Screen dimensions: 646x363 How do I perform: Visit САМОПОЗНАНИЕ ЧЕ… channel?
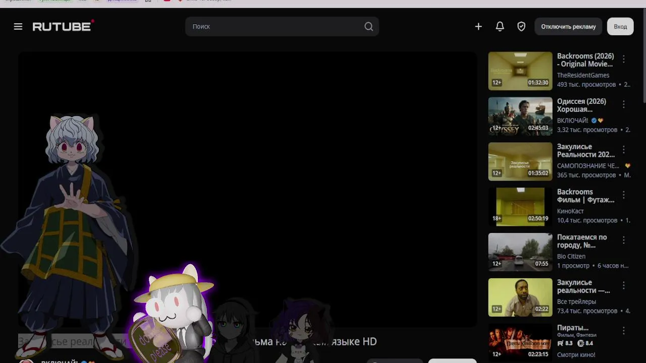tap(588, 166)
